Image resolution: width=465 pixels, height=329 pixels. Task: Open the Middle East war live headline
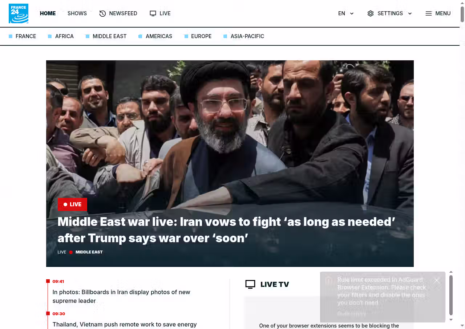226,230
